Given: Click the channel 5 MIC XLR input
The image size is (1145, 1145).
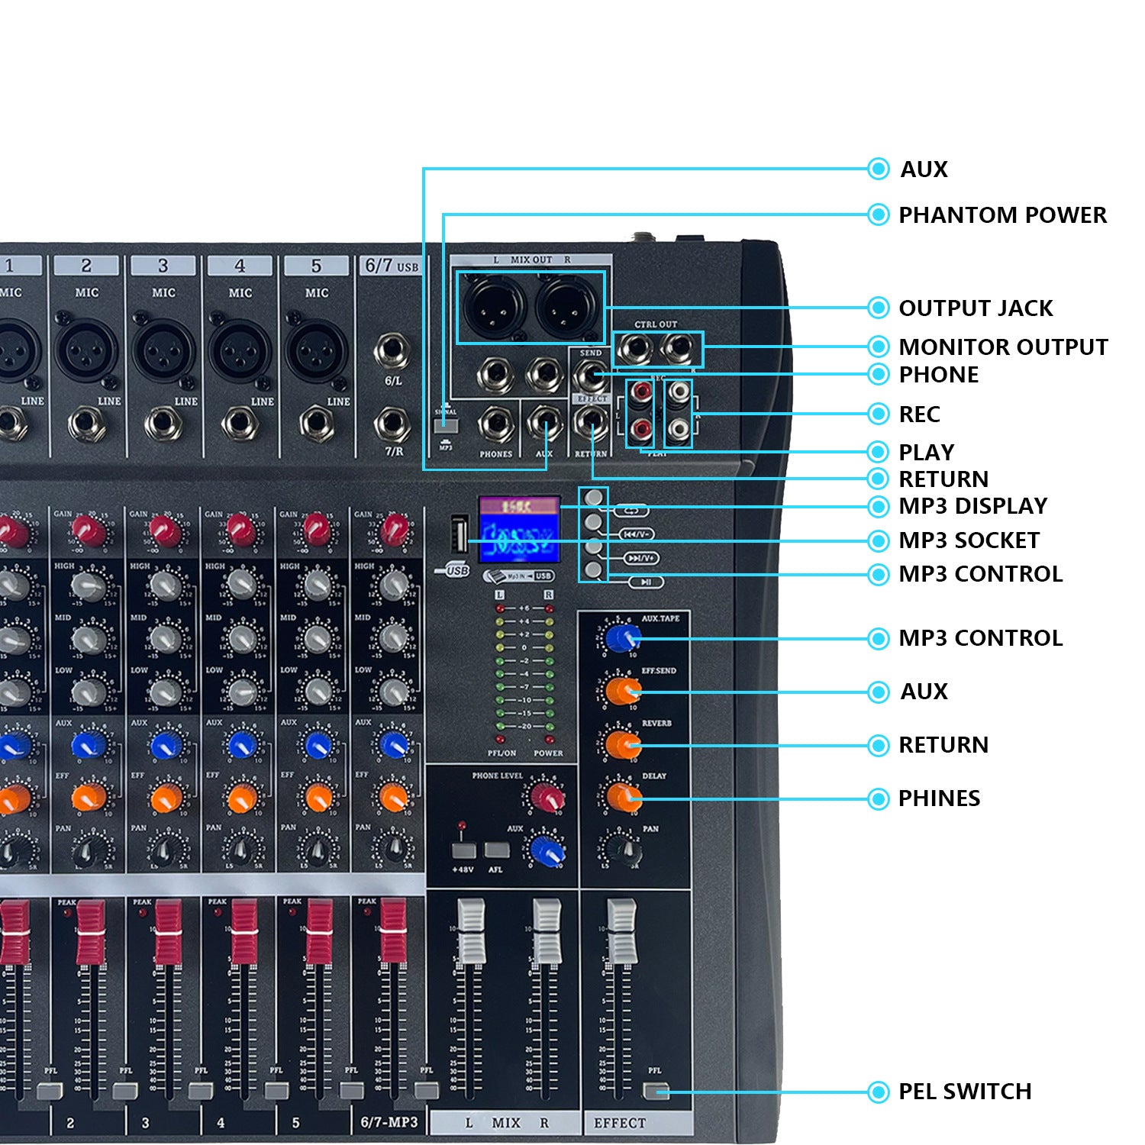Looking at the screenshot, I should (x=316, y=350).
